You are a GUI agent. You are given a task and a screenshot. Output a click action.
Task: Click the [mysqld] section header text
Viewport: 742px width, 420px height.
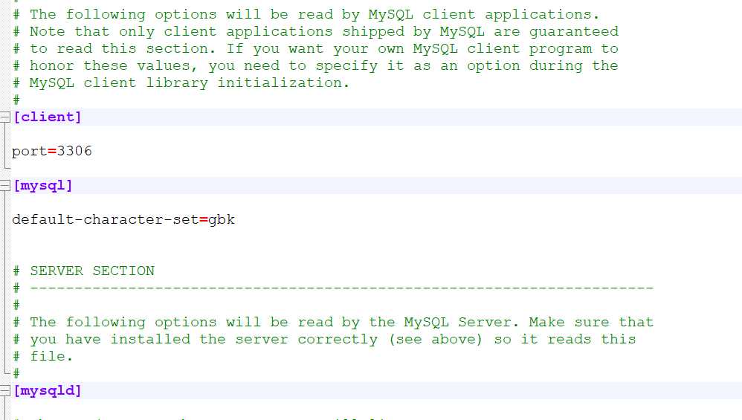[x=48, y=391]
